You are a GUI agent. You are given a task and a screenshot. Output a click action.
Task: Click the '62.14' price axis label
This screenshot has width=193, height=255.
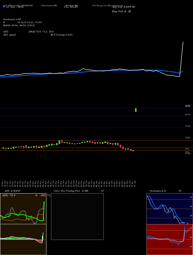click(188, 114)
